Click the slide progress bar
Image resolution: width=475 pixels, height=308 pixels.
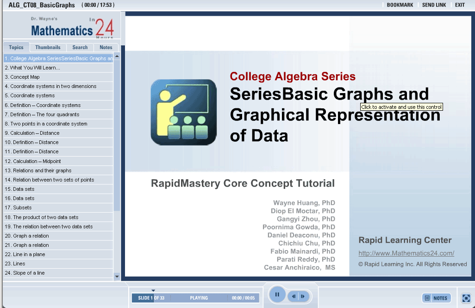click(x=195, y=298)
